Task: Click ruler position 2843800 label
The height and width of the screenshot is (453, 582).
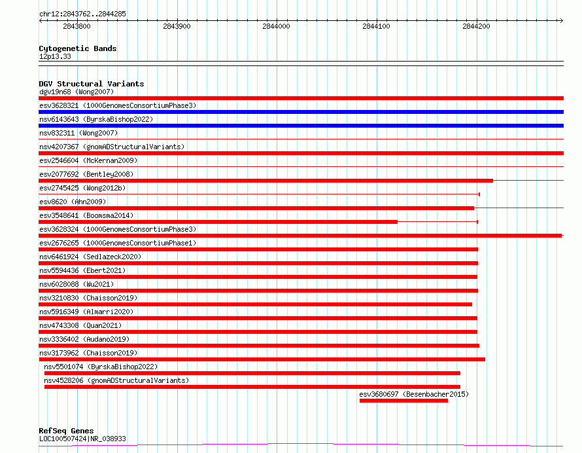Action: pyautogui.click(x=77, y=26)
